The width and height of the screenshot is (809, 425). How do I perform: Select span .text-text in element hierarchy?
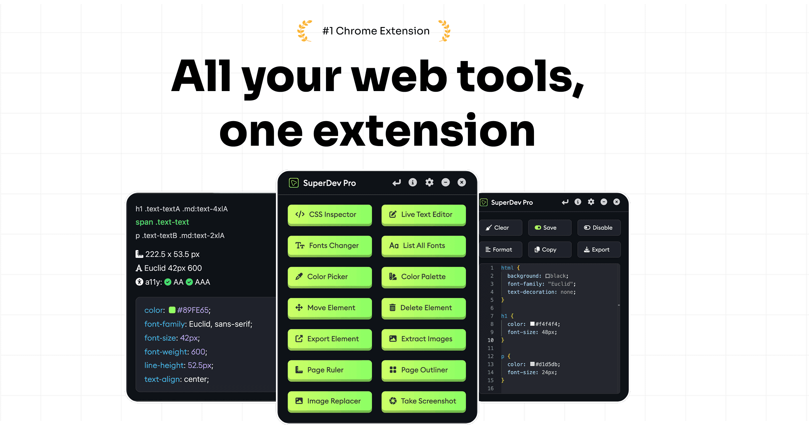click(x=162, y=222)
